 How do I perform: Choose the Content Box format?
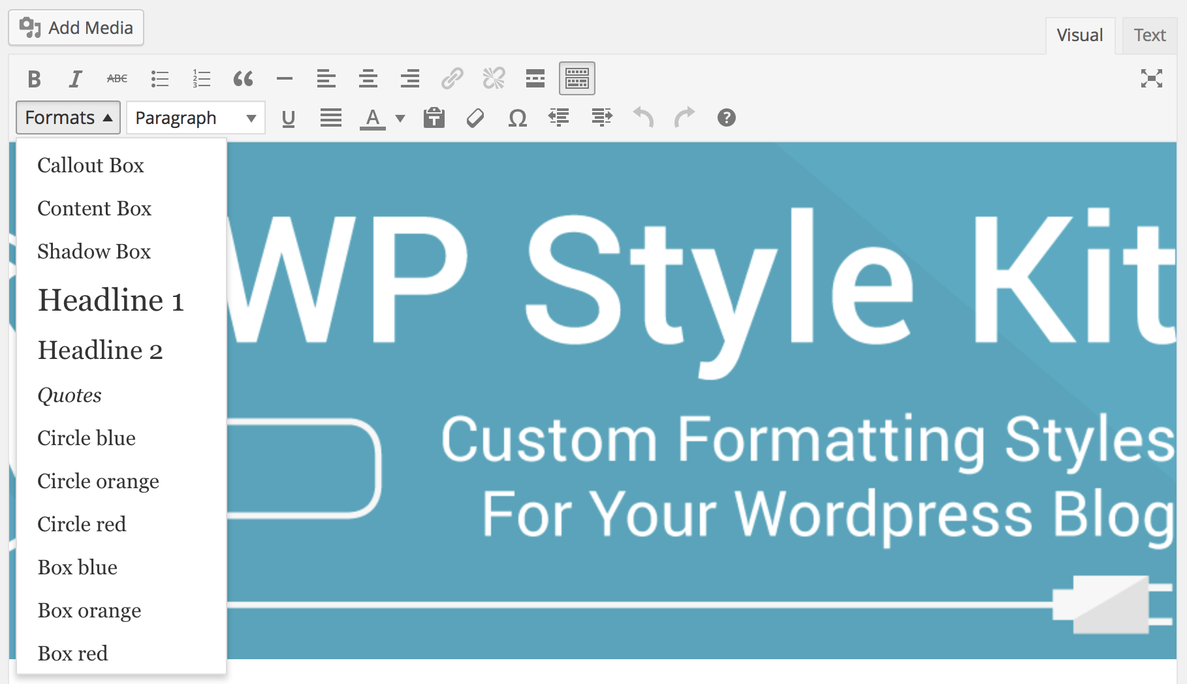pyautogui.click(x=121, y=208)
